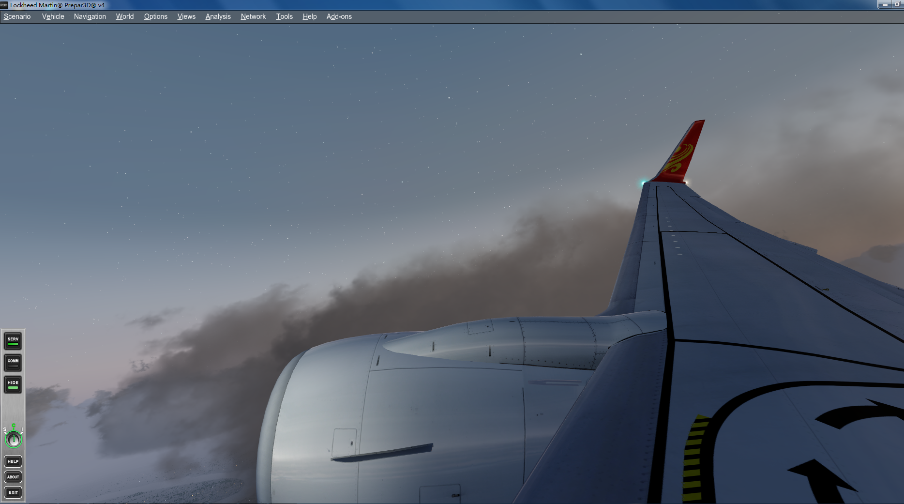Open the Options menu

155,16
